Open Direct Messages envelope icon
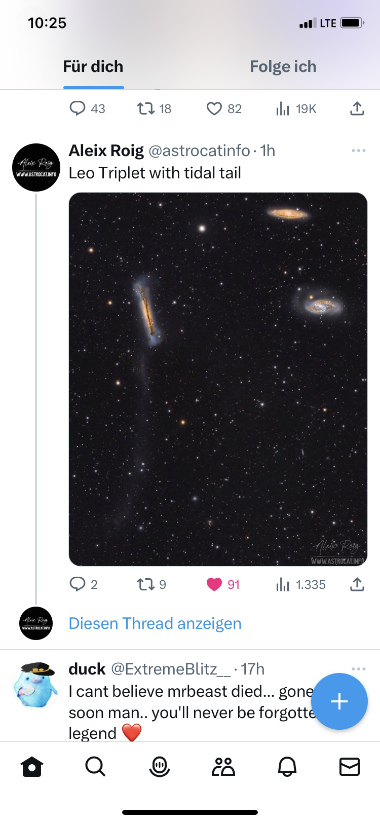The width and height of the screenshot is (380, 823). point(350,767)
